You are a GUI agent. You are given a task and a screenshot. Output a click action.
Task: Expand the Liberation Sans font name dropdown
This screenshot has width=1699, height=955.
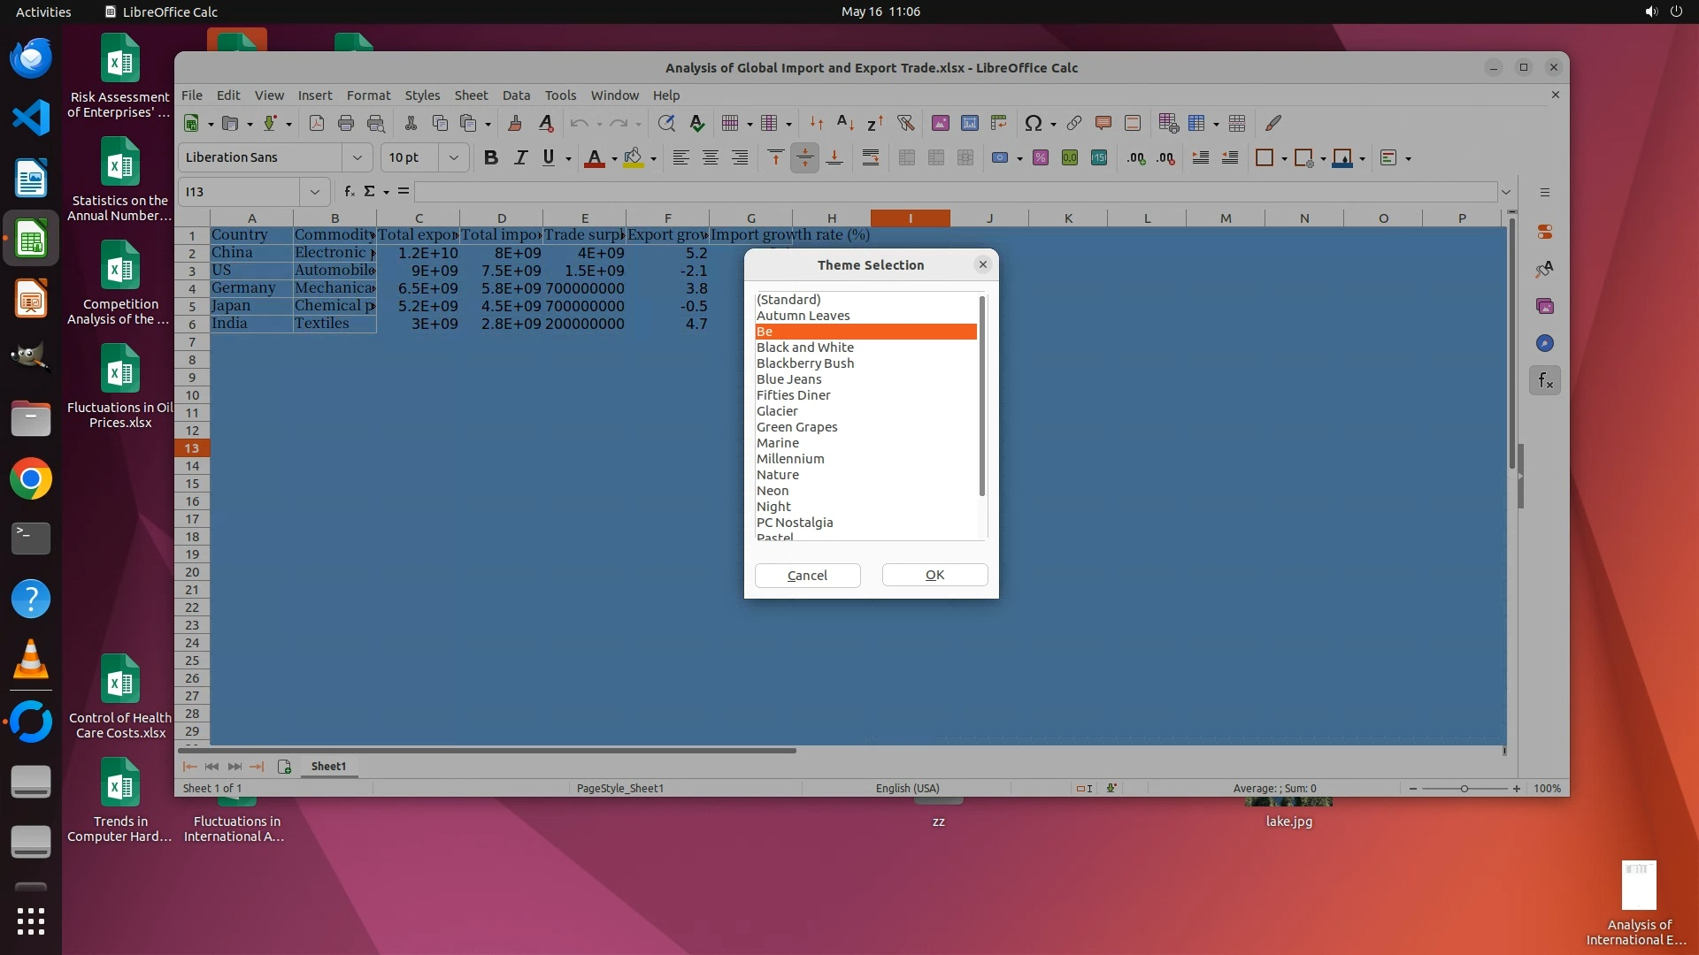tap(357, 158)
